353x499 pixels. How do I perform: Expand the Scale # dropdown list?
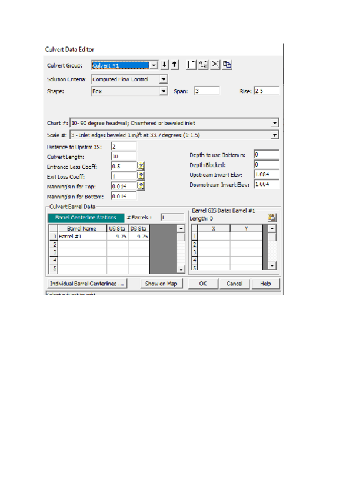pyautogui.click(x=275, y=135)
